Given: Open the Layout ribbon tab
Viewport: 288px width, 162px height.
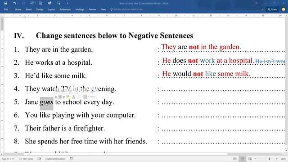Looking at the screenshot, I should 51,9.
